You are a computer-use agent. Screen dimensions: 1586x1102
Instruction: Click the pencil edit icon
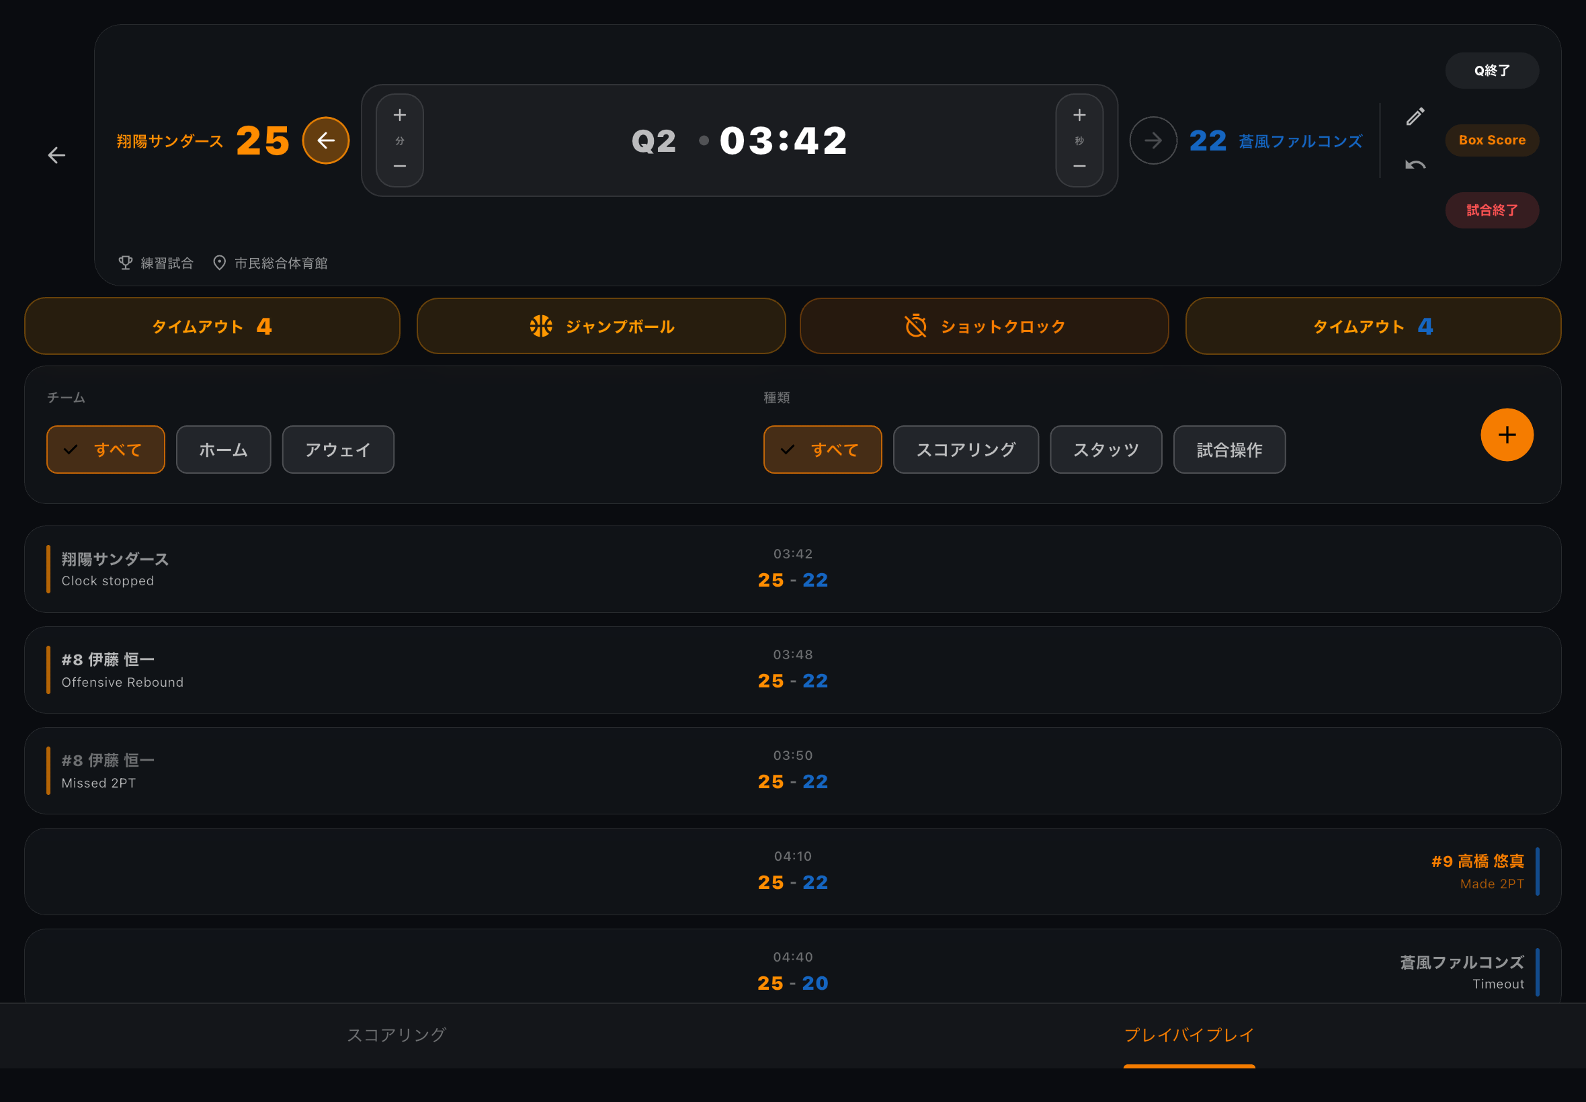[1415, 116]
